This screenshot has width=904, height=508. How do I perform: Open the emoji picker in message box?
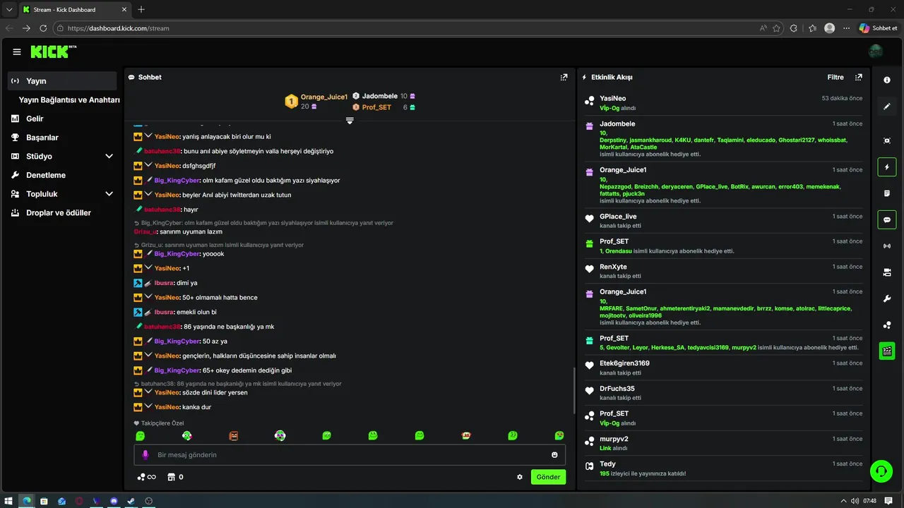[x=554, y=455]
